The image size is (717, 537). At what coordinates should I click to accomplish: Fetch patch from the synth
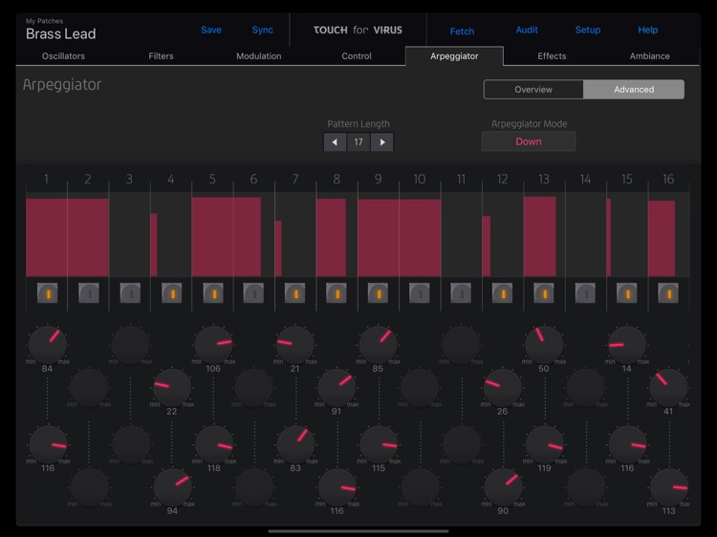(x=462, y=32)
